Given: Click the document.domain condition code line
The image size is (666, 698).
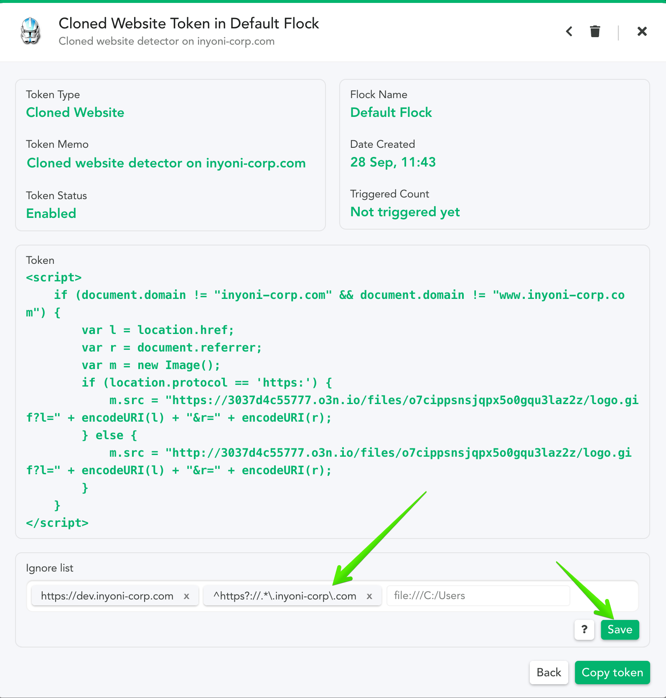Looking at the screenshot, I should pyautogui.click(x=325, y=303).
